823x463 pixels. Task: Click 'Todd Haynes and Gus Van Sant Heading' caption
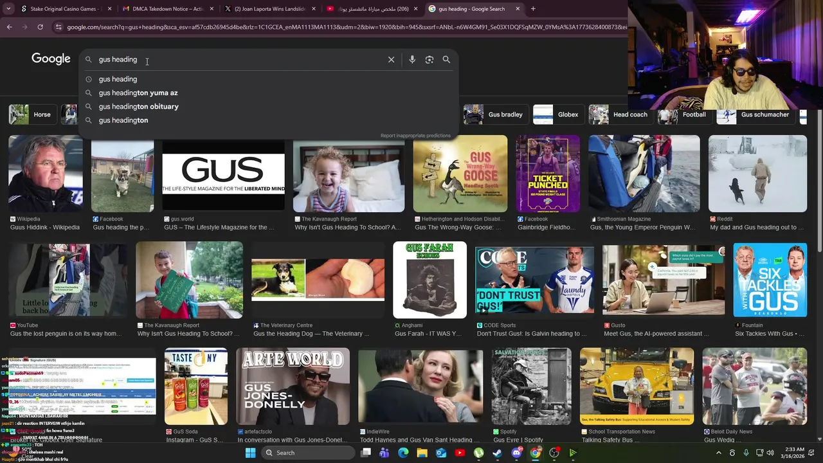tap(420, 440)
